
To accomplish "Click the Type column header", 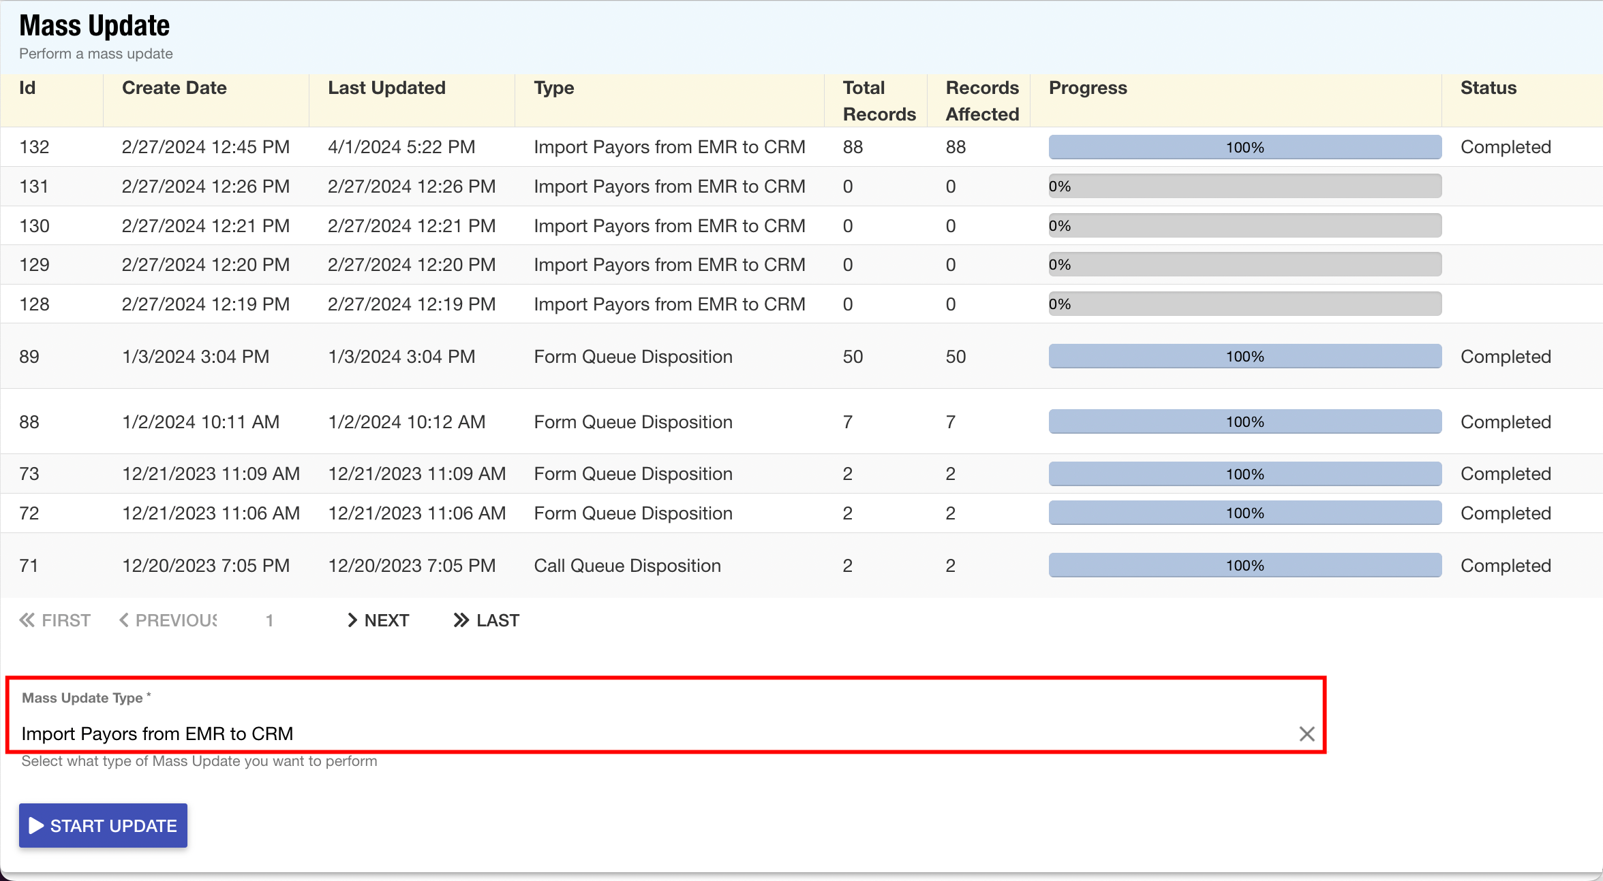I will tap(553, 88).
